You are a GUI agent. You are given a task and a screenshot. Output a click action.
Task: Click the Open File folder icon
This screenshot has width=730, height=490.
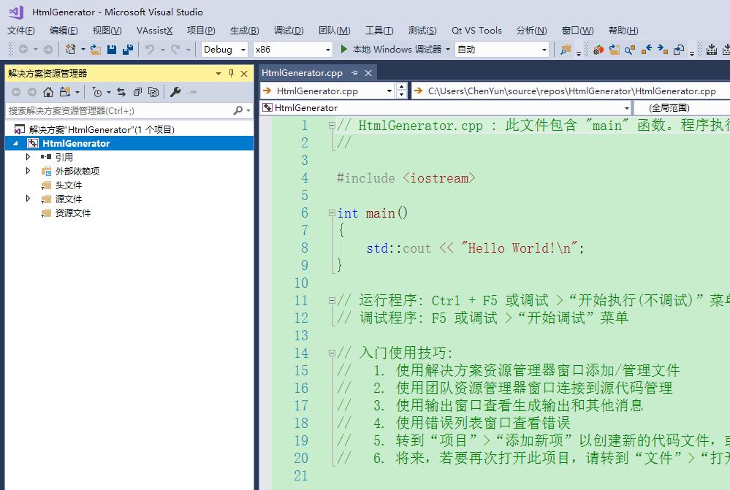tap(96, 50)
